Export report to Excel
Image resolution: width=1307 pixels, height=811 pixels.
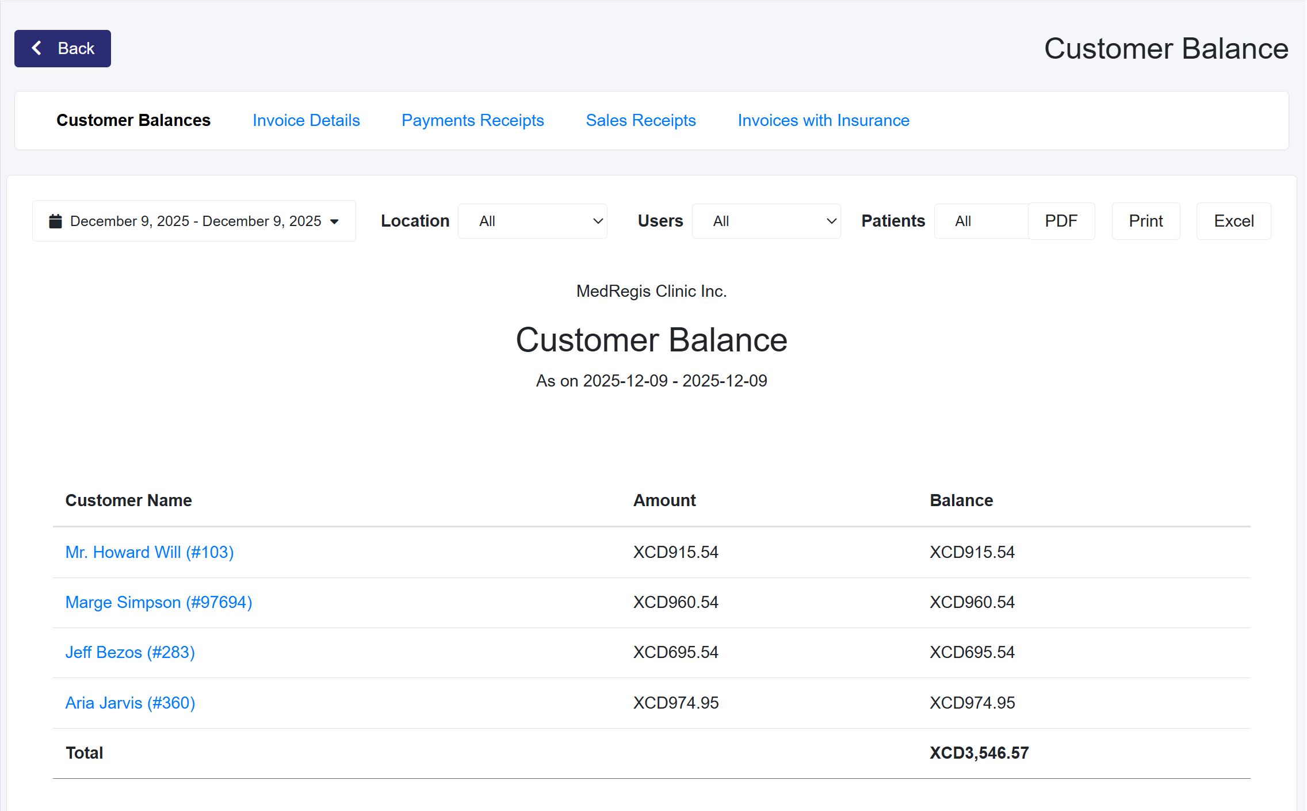pyautogui.click(x=1233, y=221)
